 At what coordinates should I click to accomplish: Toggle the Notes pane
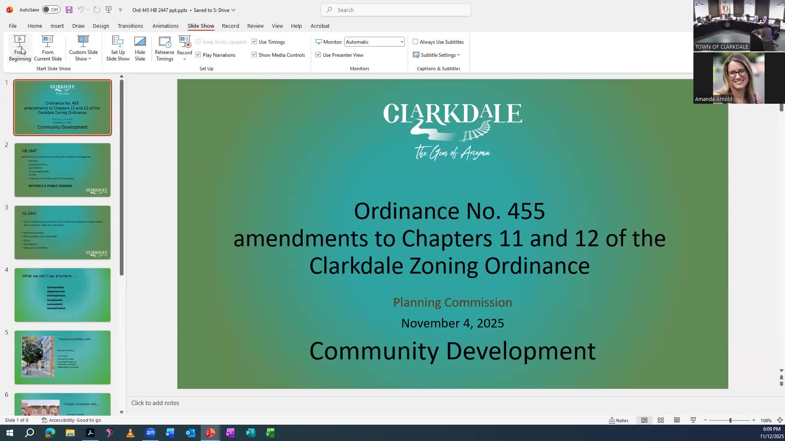pos(619,420)
